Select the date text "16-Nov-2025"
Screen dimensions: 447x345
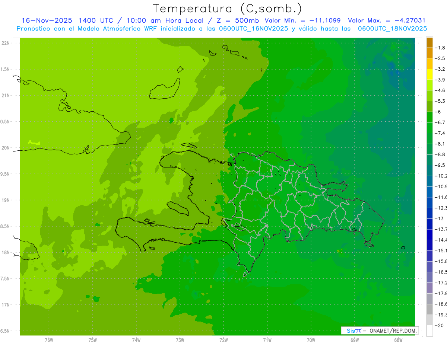coord(47,20)
